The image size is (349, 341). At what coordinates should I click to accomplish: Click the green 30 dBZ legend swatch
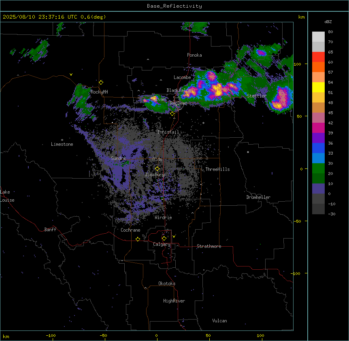(318, 168)
